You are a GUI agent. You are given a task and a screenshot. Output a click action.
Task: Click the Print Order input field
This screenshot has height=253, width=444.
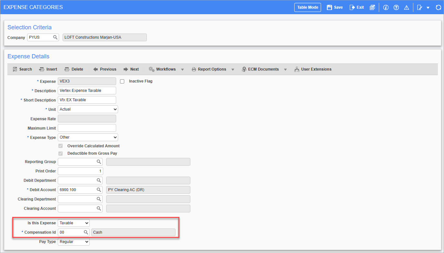[80, 171]
